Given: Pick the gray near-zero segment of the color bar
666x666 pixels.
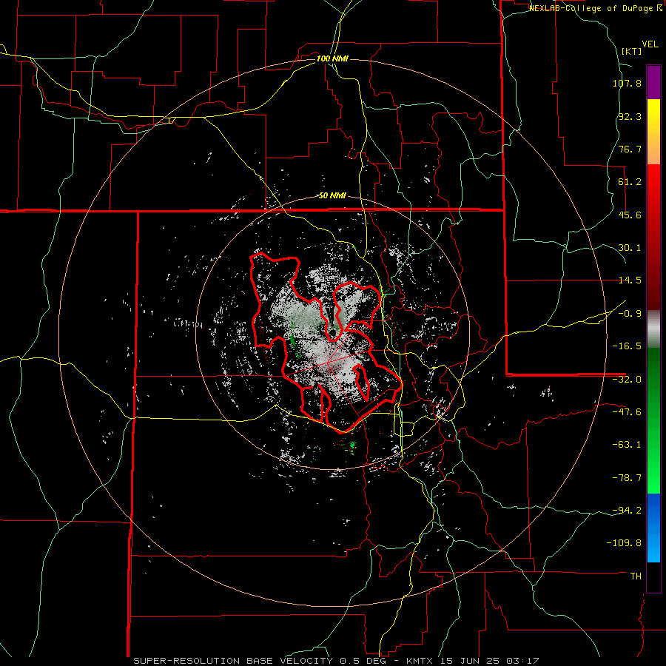Looking at the screenshot, I should point(653,329).
